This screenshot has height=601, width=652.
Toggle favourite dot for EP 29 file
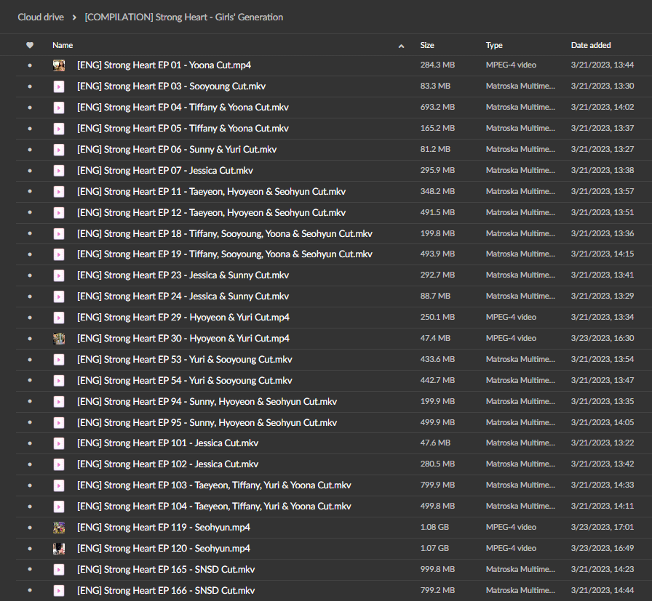(x=30, y=318)
